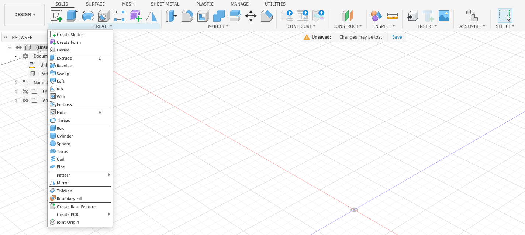Image resolution: width=525 pixels, height=235 pixels.
Task: Expand the Named Views folder in the browser
Action: pos(16,83)
